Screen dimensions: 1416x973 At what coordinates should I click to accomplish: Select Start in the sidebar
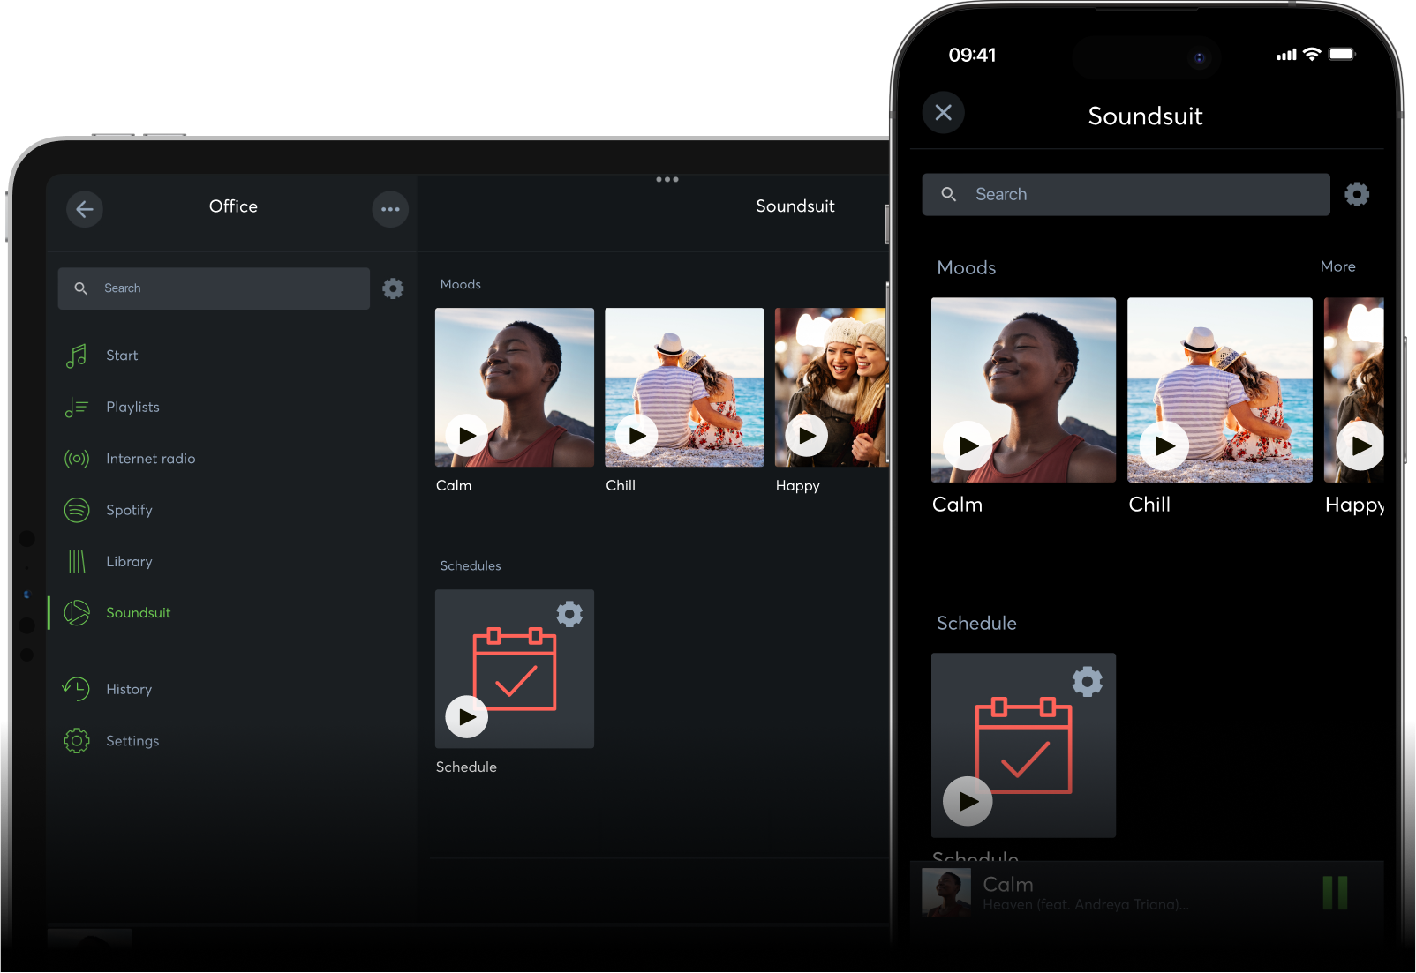coord(122,356)
